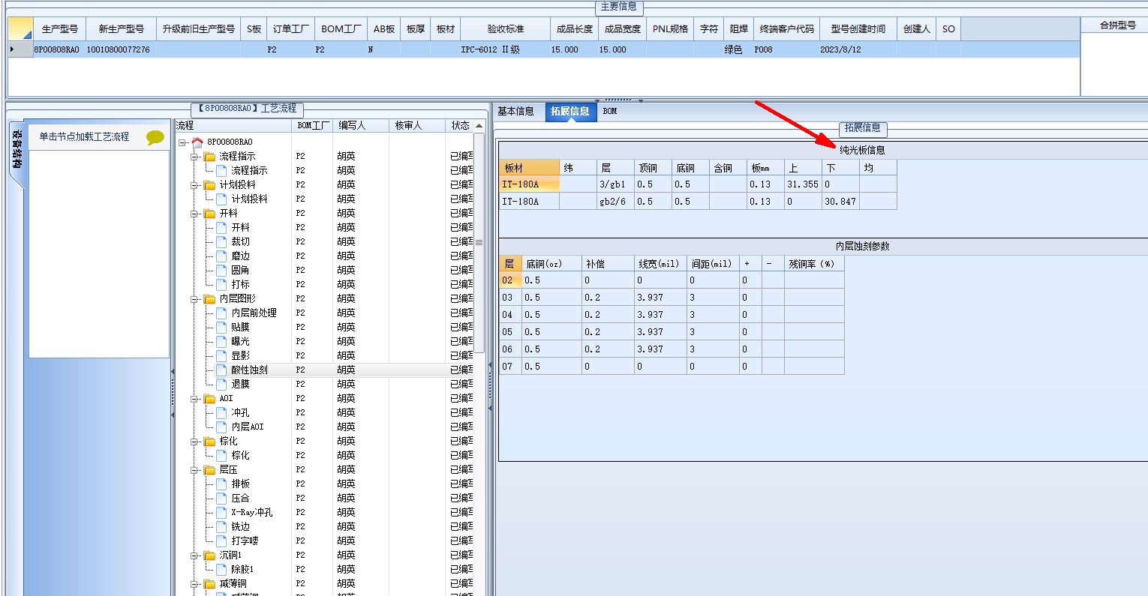Click the page icon beside 磨边

221,256
